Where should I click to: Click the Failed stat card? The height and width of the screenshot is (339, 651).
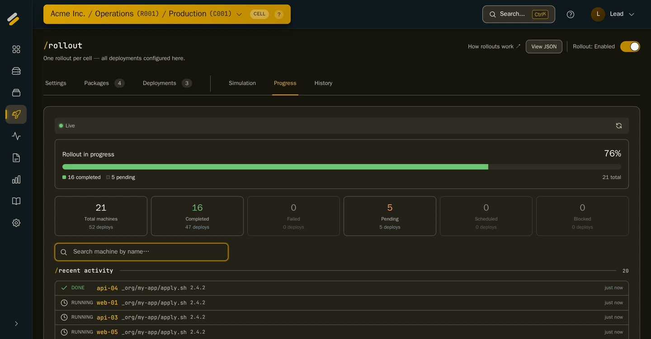coord(293,216)
